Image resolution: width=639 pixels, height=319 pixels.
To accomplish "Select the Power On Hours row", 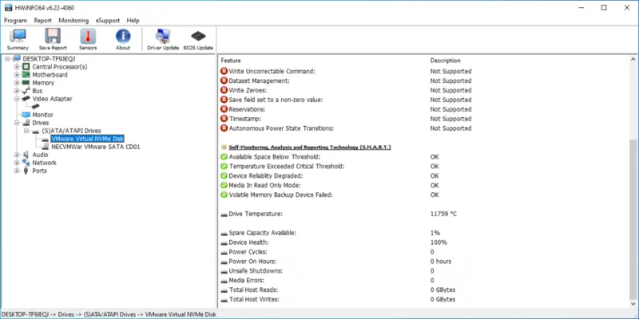I will click(x=423, y=262).
